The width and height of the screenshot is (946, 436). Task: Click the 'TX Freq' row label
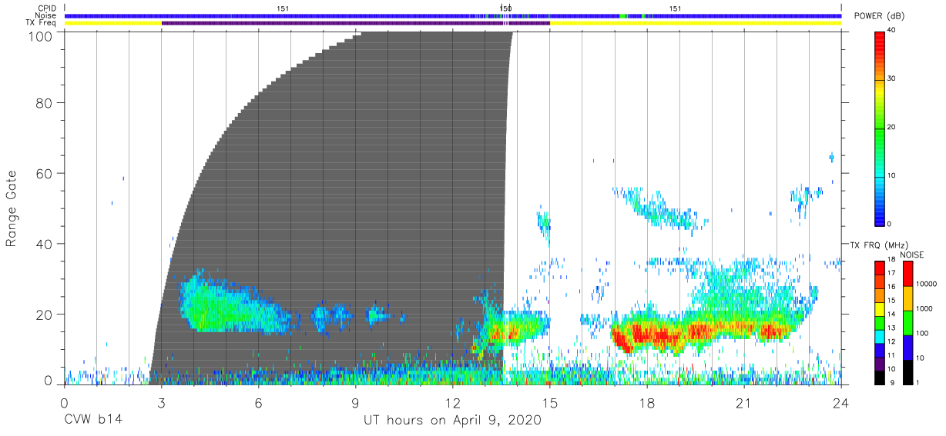point(42,22)
